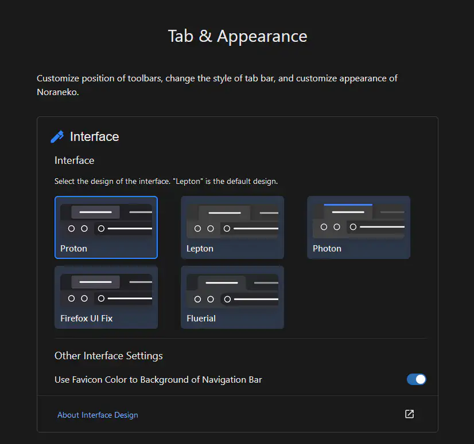Switch to the Photon interface design

358,227
